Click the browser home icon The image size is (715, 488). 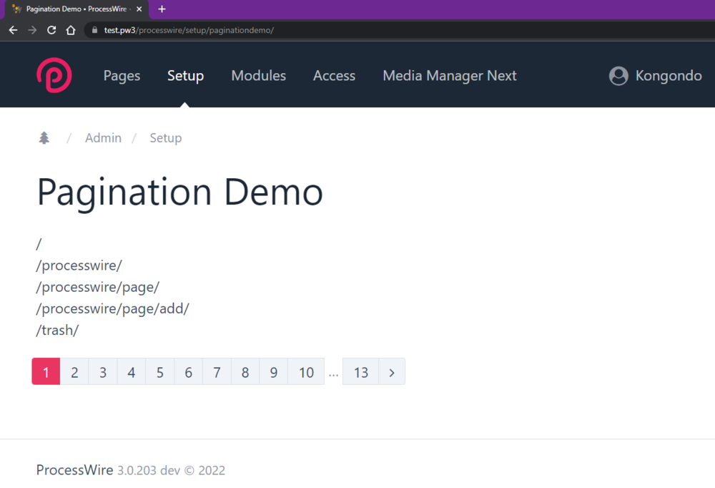71,30
